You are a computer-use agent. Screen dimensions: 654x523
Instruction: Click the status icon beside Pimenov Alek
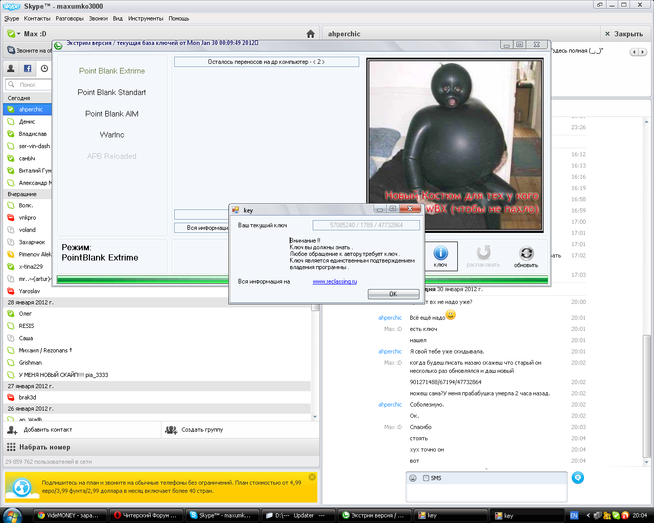[x=11, y=254]
